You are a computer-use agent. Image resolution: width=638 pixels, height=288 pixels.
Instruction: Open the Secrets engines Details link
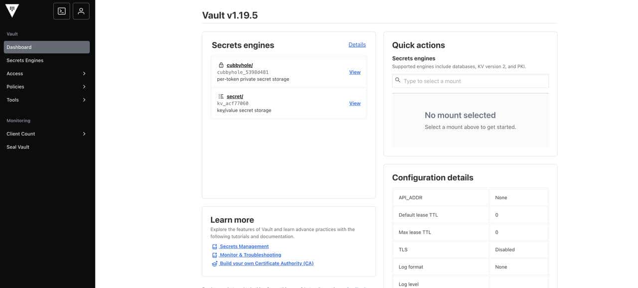point(357,45)
